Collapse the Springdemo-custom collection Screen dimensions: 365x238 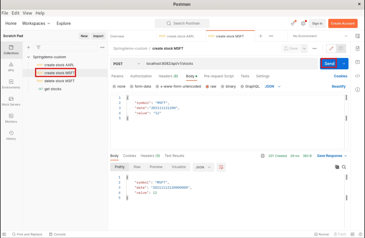28,57
